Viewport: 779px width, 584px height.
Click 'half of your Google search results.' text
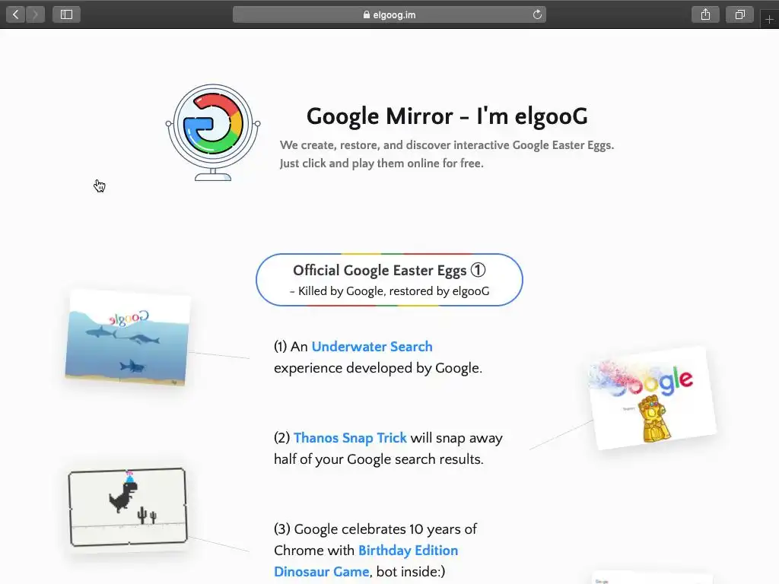379,459
